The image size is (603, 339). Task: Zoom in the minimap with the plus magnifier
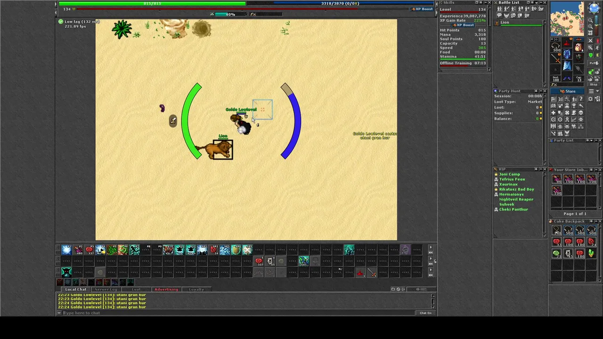pyautogui.click(x=590, y=27)
